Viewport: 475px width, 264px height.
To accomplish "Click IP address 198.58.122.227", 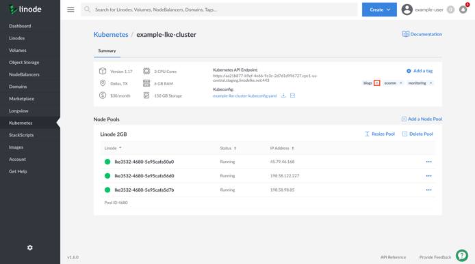I will [x=285, y=176].
